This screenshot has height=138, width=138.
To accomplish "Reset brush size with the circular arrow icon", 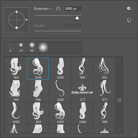I will coord(58,9).
